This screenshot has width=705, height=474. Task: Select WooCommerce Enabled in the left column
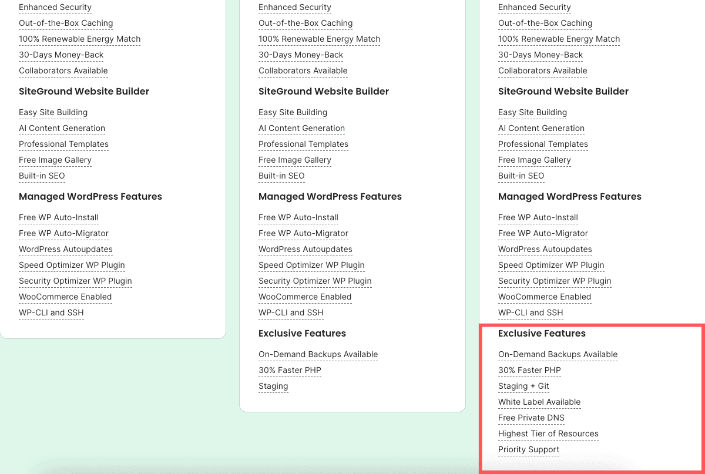click(65, 297)
